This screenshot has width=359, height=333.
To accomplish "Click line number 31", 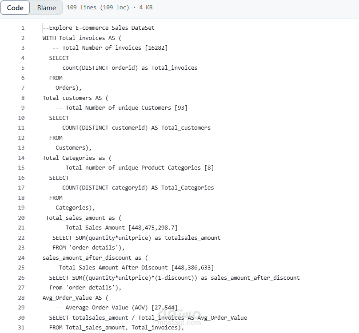I will point(21,328).
